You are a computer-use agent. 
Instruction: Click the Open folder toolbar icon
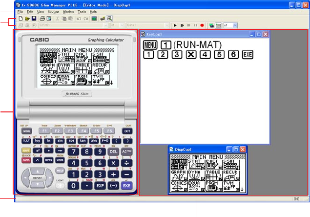click(x=27, y=18)
